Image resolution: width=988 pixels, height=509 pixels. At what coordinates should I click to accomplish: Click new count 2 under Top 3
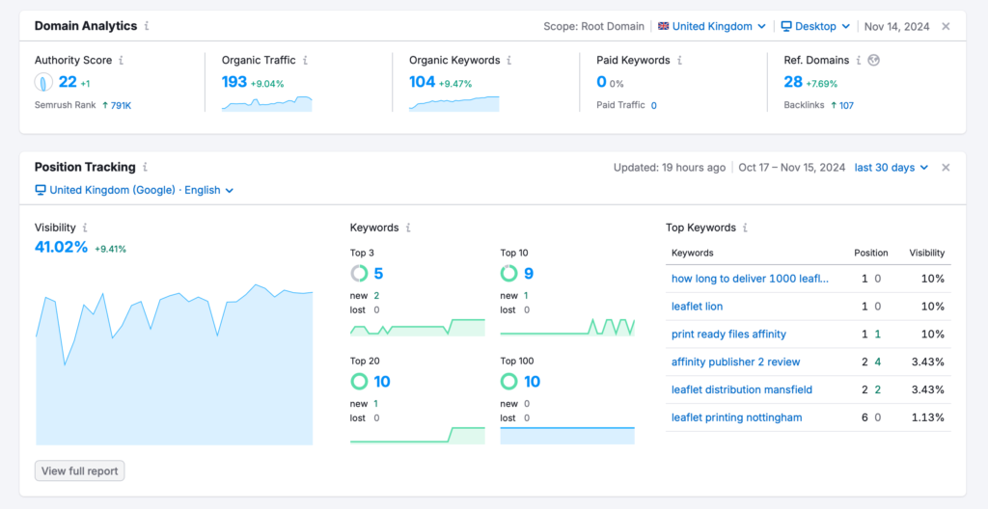(x=377, y=295)
